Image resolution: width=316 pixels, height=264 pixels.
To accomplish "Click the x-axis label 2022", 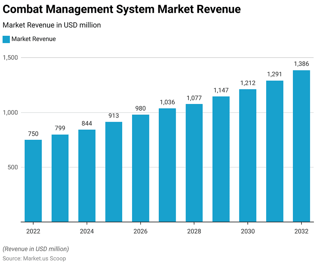I will [33, 231].
